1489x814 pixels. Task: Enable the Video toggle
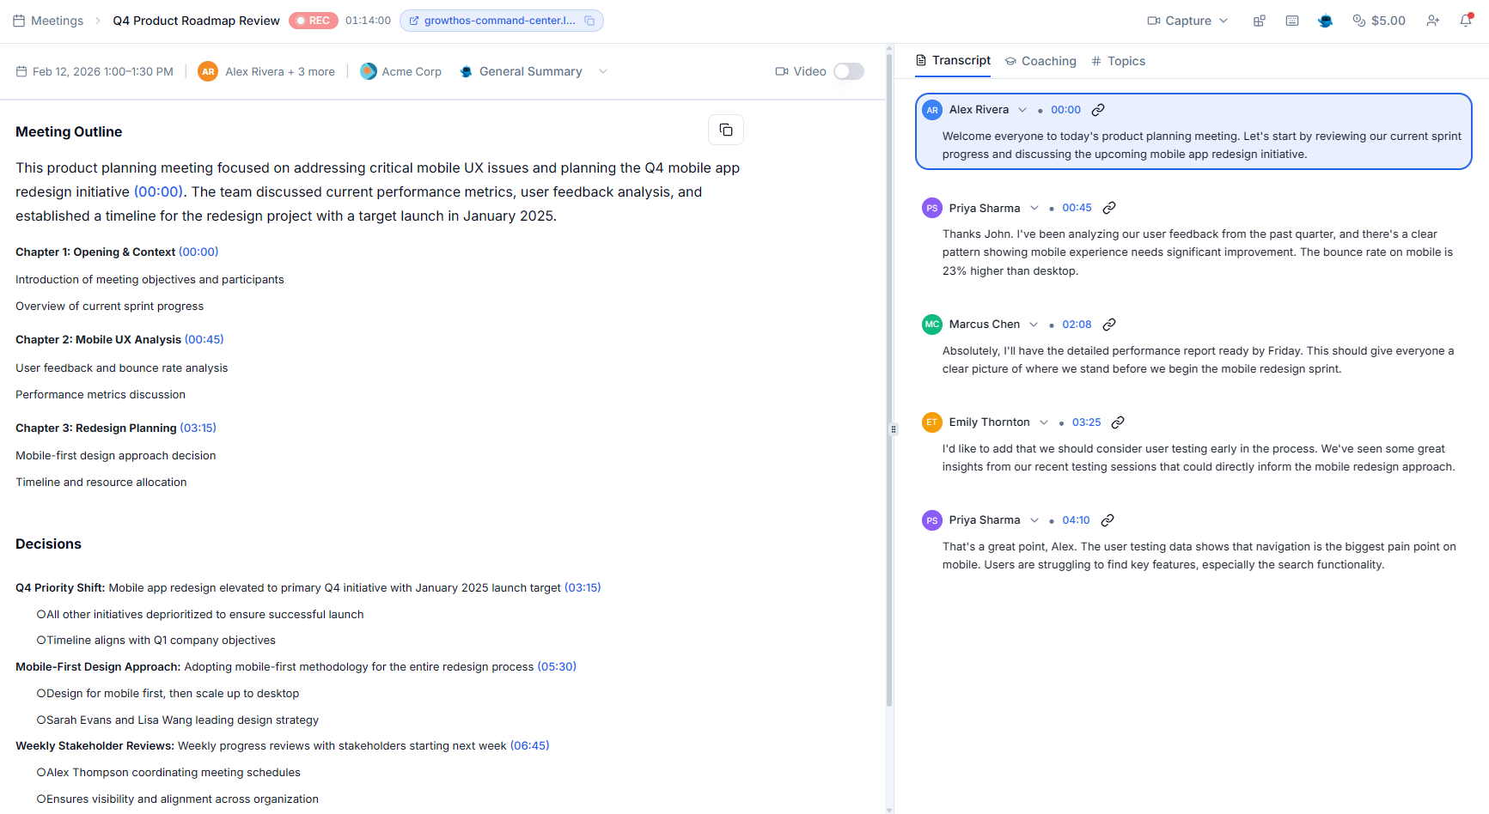tap(848, 71)
